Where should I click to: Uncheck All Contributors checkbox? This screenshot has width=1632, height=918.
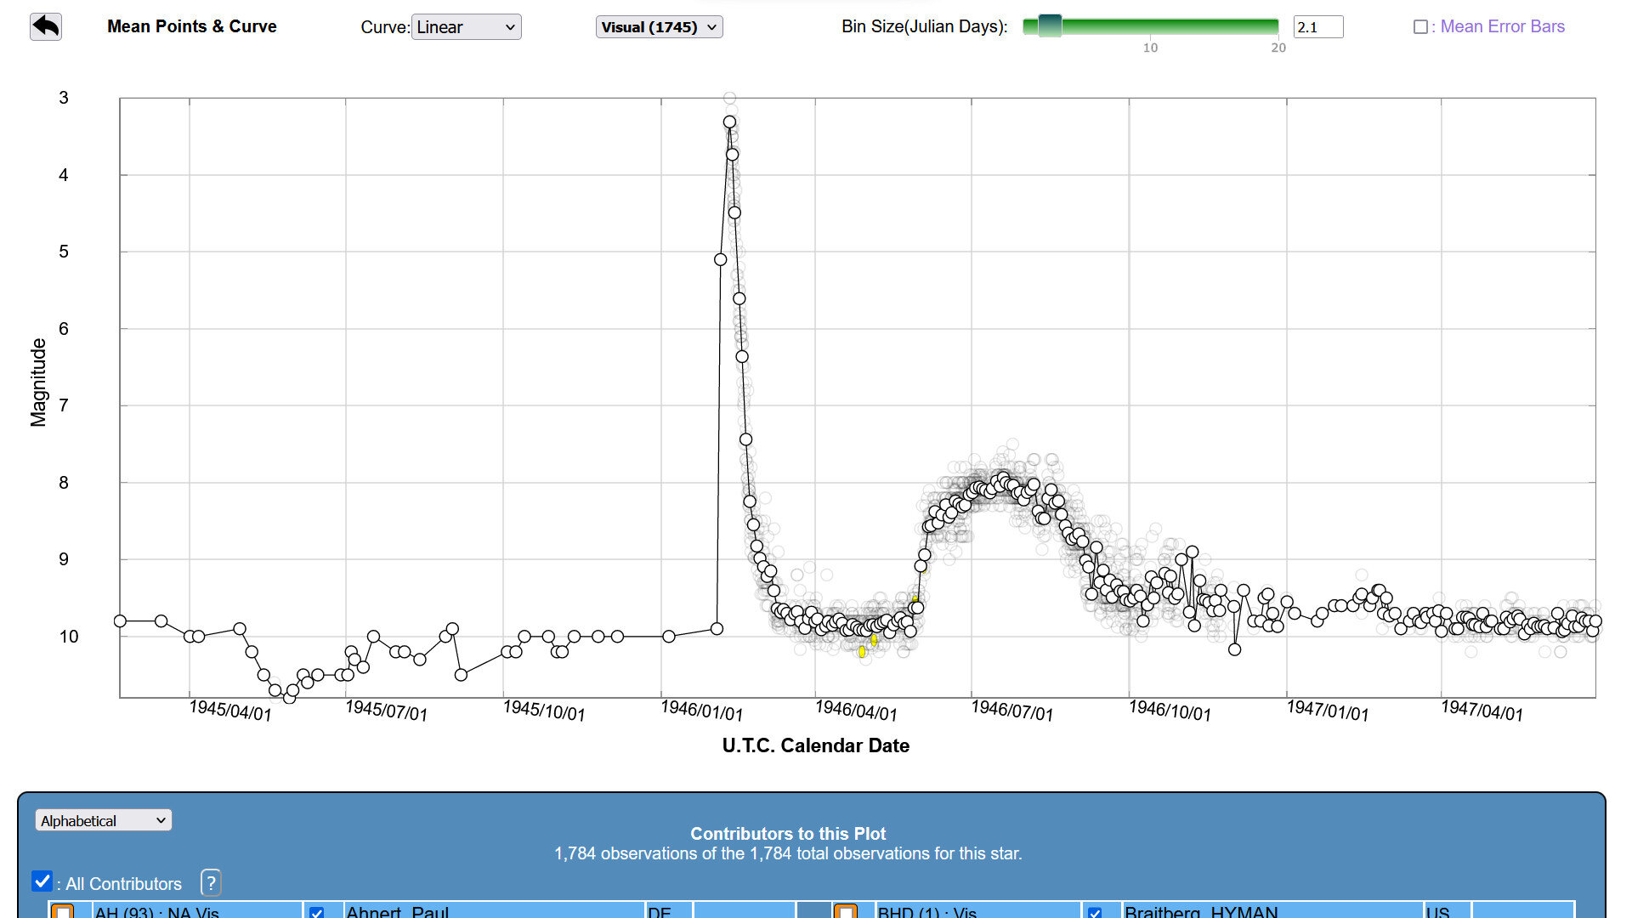pos(42,881)
